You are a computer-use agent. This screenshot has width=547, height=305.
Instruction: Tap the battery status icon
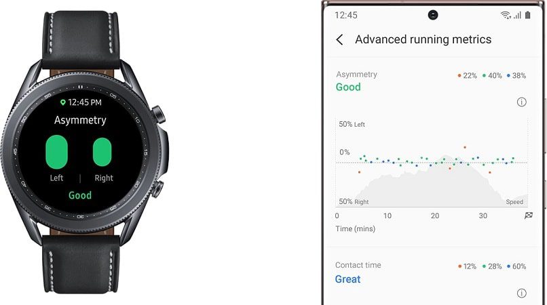tap(527, 15)
